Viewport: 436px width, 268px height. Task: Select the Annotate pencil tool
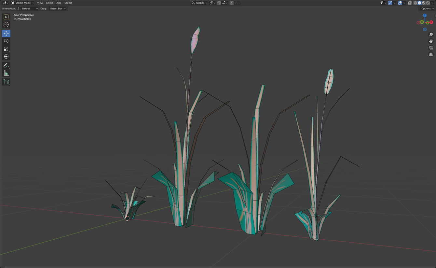6,65
